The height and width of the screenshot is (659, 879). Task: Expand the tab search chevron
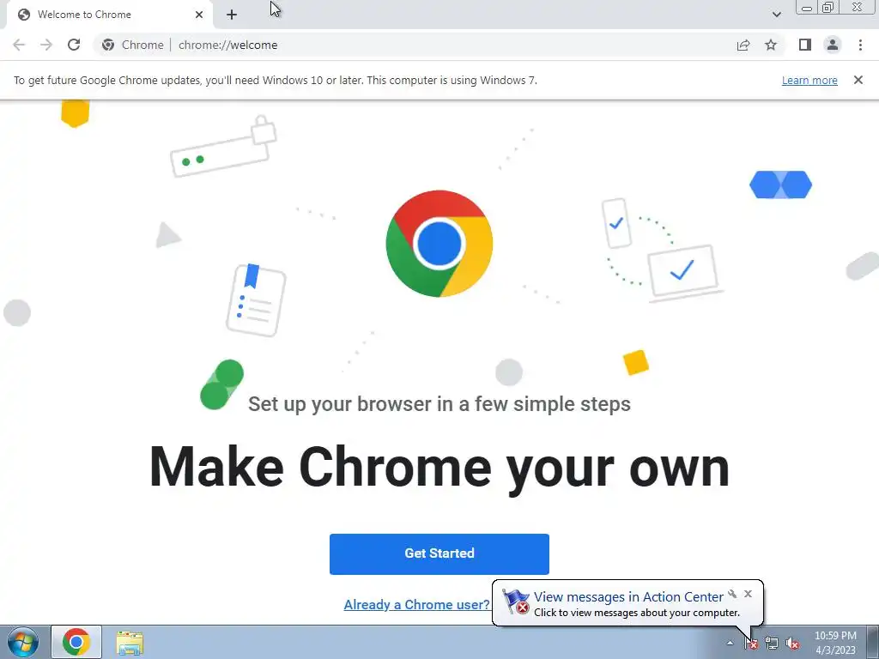click(776, 15)
